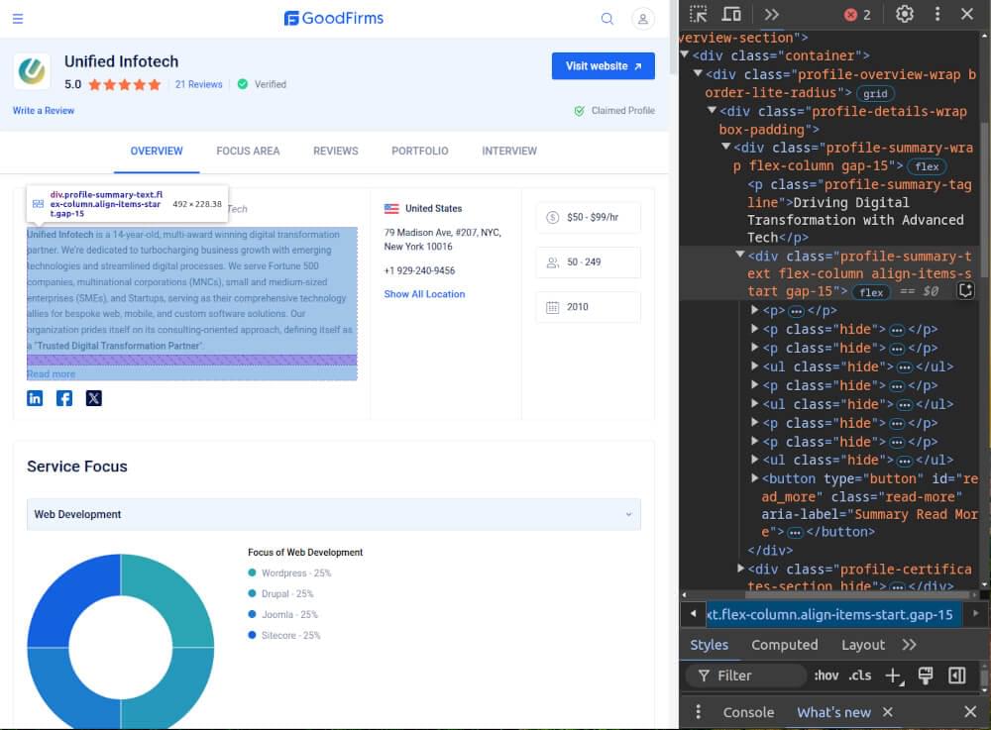Screen dimensions: 991x730
Task: Click the magnifying glass search icon in header
Action: pyautogui.click(x=606, y=18)
